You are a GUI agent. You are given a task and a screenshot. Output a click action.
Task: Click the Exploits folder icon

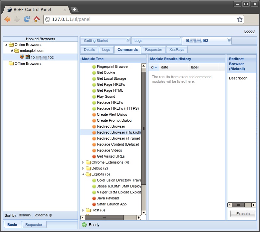tap(88, 174)
